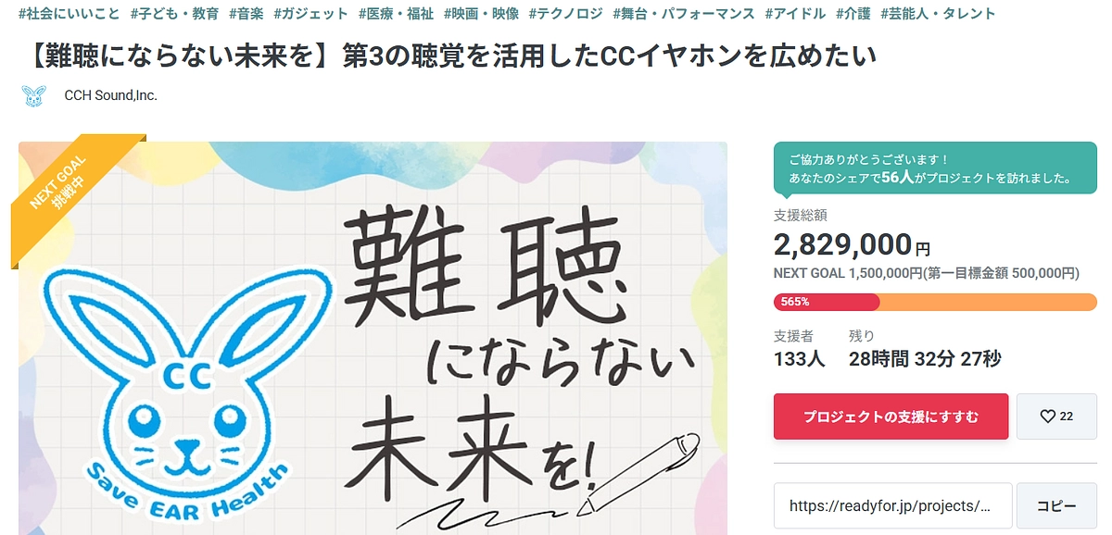Select the #介護 tag
The height and width of the screenshot is (535, 1112).
(853, 14)
